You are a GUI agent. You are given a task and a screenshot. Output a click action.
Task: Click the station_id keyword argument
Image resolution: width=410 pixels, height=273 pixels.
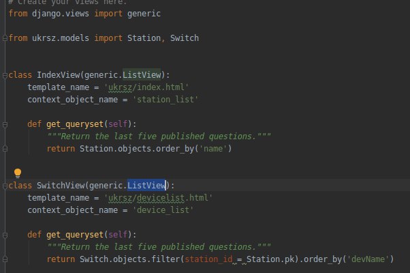pyautogui.click(x=208, y=259)
